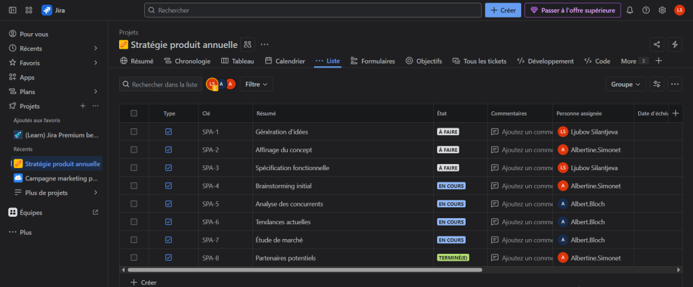Open the Filtre dropdown
693x287 pixels.
(x=256, y=84)
